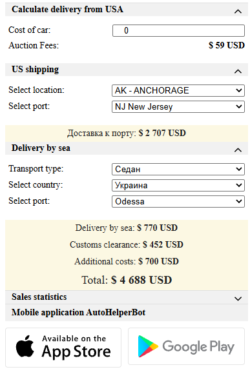250x374 pixels.
Task: Open the Украина country dropdown
Action: pyautogui.click(x=178, y=185)
